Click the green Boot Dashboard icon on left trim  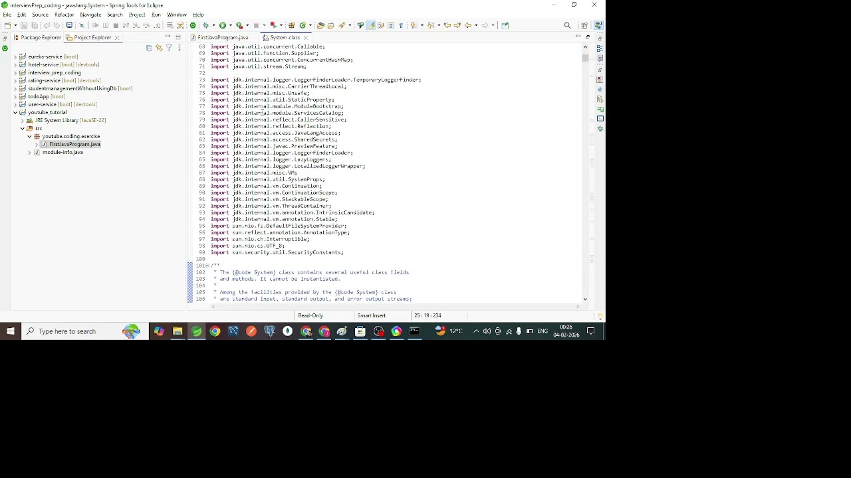5,48
